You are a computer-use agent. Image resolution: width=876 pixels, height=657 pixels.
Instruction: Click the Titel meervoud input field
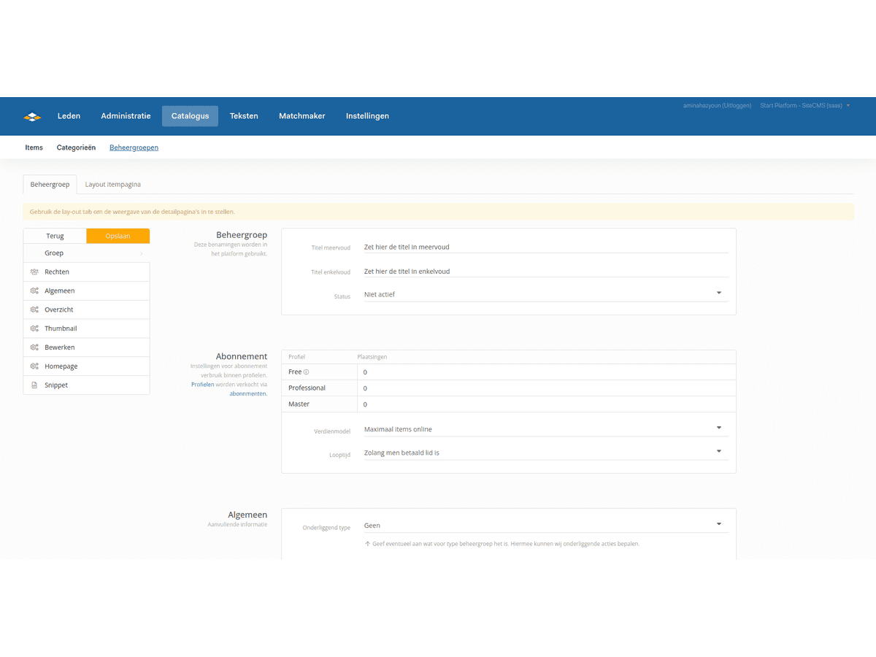pyautogui.click(x=545, y=247)
